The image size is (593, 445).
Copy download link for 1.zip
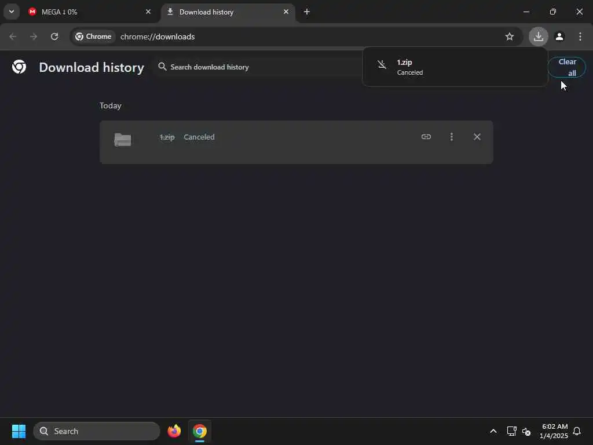[x=426, y=137]
